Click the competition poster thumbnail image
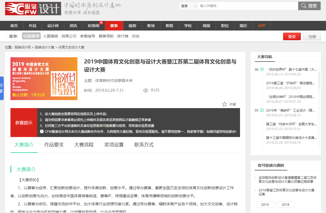 [44, 79]
